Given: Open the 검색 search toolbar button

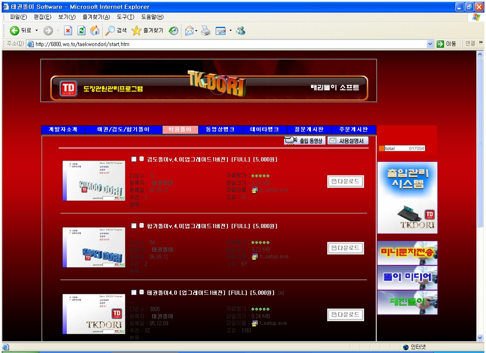Looking at the screenshot, I should pos(116,31).
